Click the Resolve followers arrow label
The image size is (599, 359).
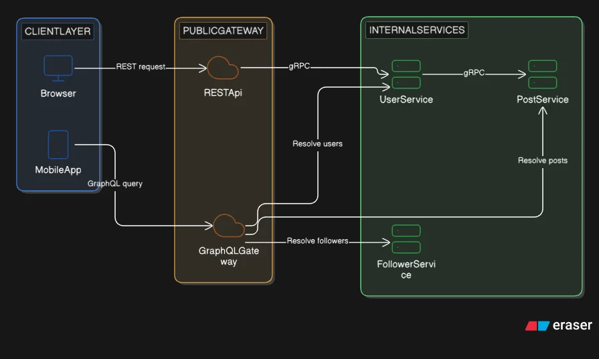click(317, 241)
